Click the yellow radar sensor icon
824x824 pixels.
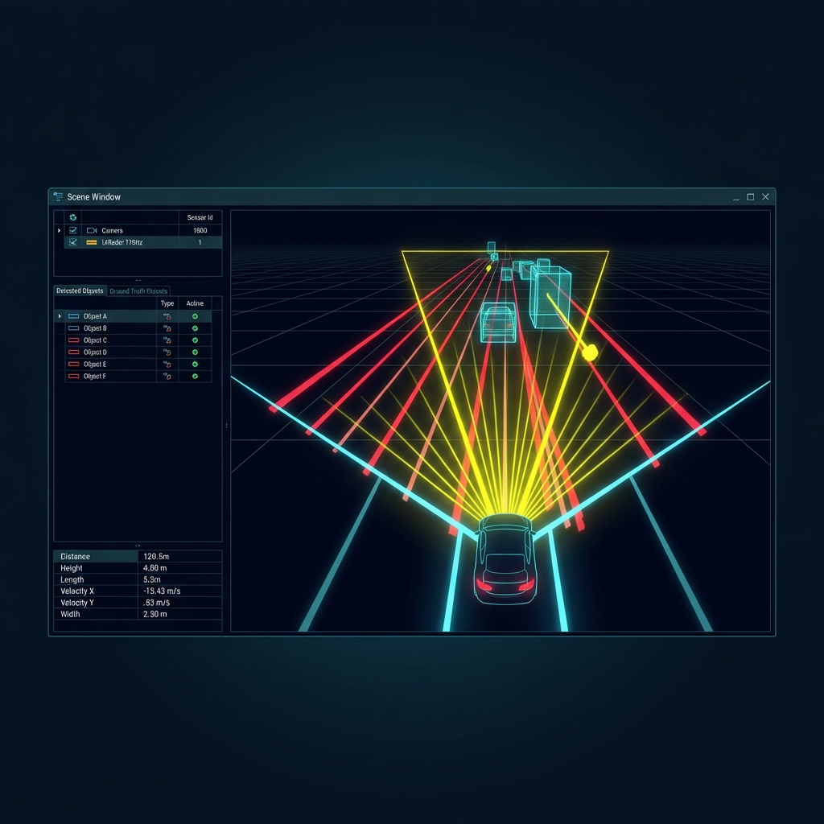(91, 242)
